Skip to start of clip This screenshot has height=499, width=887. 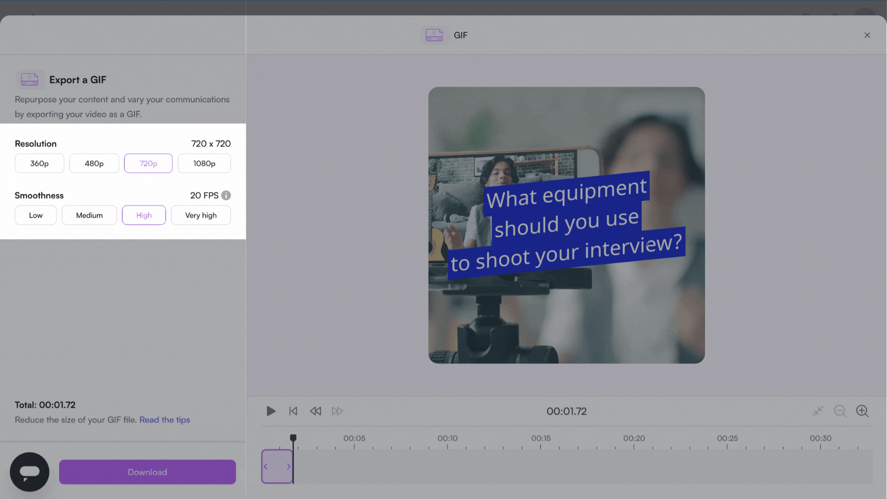point(293,411)
